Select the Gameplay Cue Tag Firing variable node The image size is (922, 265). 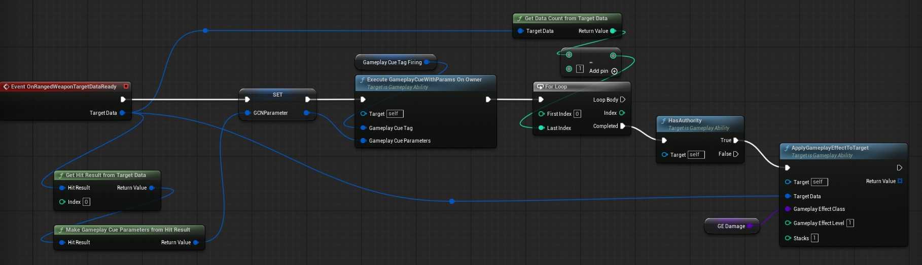(392, 62)
